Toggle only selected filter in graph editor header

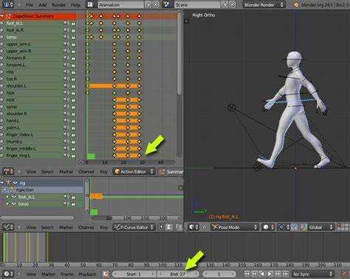pyautogui.click(x=161, y=227)
